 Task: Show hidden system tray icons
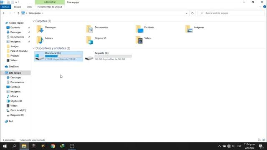219,146
